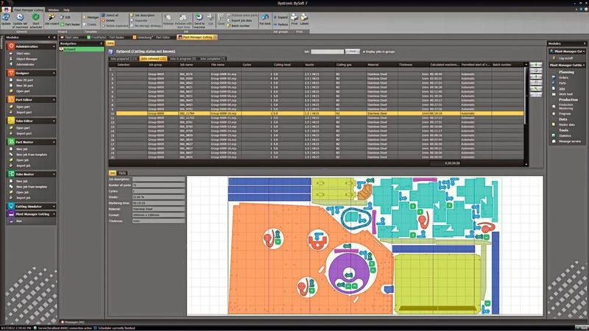Click Select all in the ribbon

(x=110, y=15)
